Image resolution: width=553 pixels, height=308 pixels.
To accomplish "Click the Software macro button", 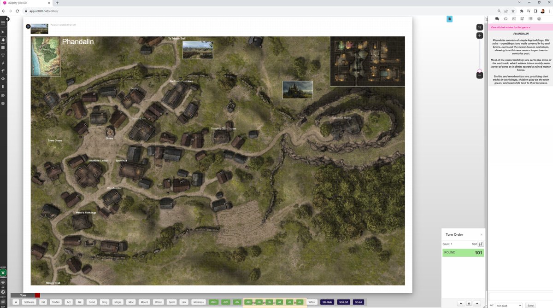I will coord(29,302).
